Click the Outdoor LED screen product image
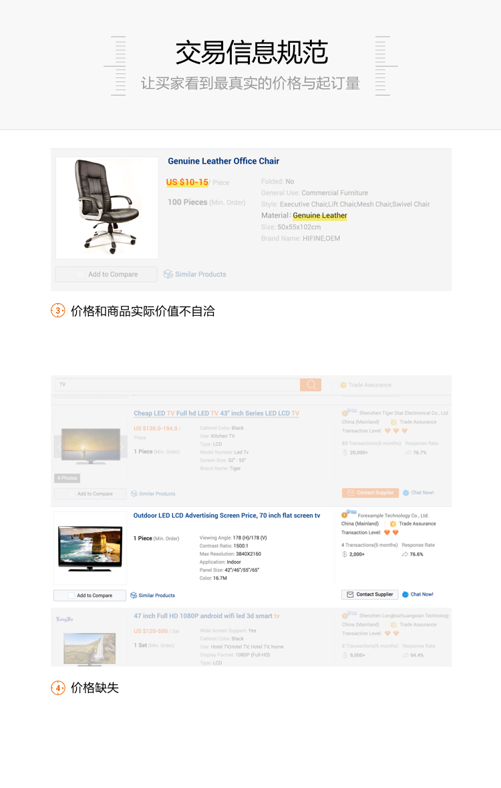Screen dimensions: 501x788 pos(90,548)
